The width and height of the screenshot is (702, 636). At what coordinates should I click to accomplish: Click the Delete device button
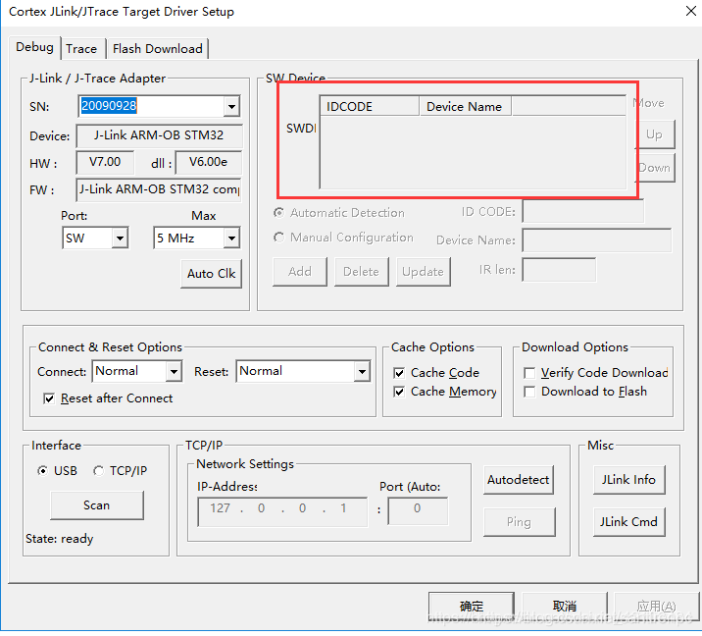coord(362,272)
